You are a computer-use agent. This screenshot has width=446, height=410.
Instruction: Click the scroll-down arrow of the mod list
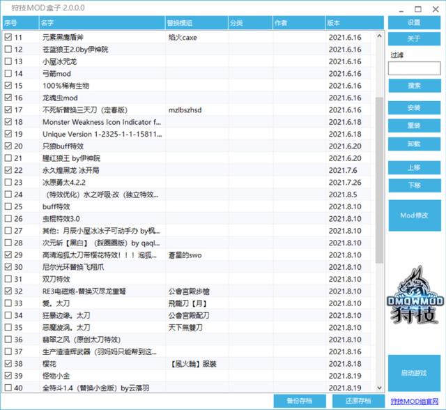point(380,388)
